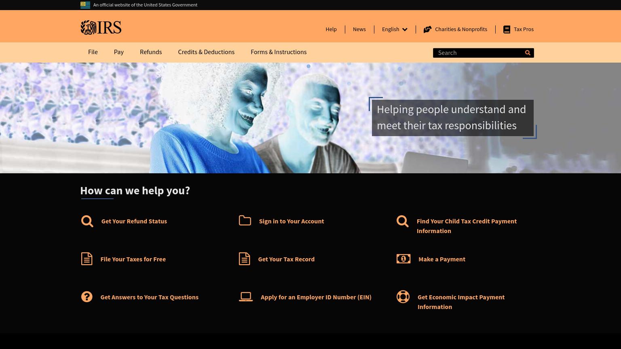621x349 pixels.
Task: Open File Your Taxes for Free link
Action: (x=133, y=259)
